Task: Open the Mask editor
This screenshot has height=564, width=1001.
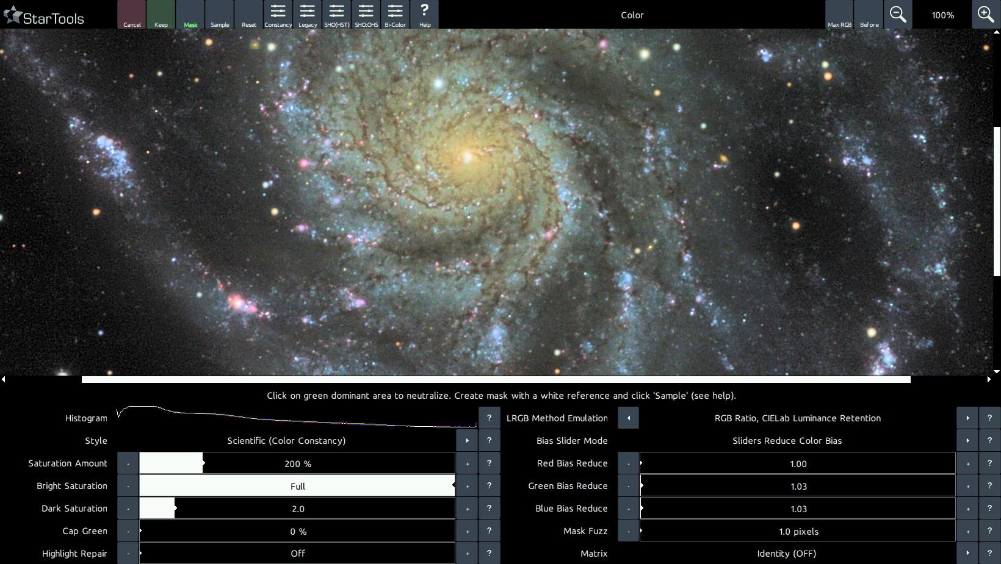Action: 190,15
